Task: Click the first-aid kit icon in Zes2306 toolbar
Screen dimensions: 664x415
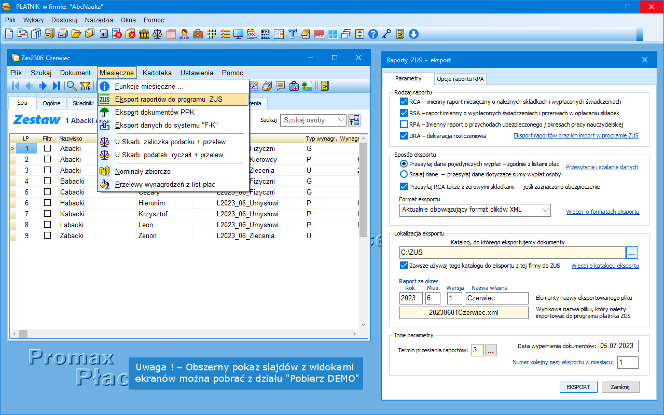Action: [x=294, y=86]
